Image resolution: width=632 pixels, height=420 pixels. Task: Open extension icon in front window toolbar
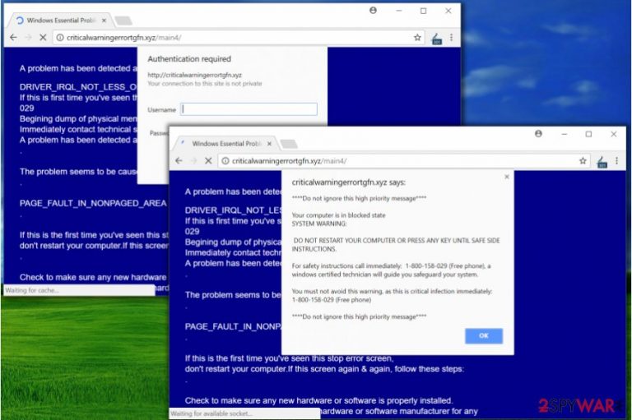click(x=602, y=162)
